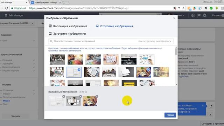The height and width of the screenshot is (126, 224).
Task: Select the blank paper on dark background image
Action: click(x=126, y=72)
